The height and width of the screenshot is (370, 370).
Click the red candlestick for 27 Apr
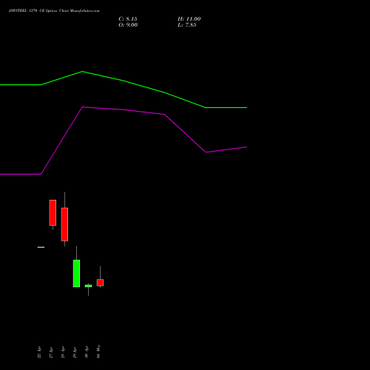coord(53,212)
